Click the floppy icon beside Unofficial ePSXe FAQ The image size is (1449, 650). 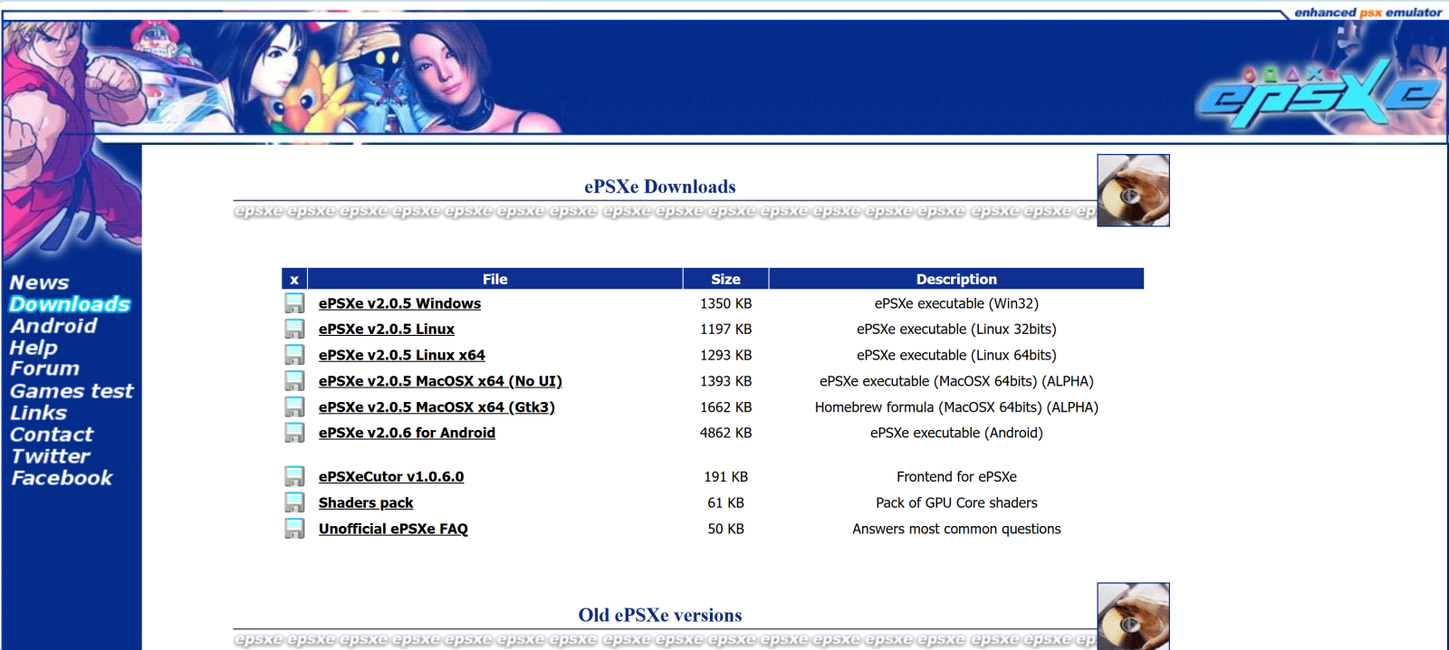coord(294,529)
